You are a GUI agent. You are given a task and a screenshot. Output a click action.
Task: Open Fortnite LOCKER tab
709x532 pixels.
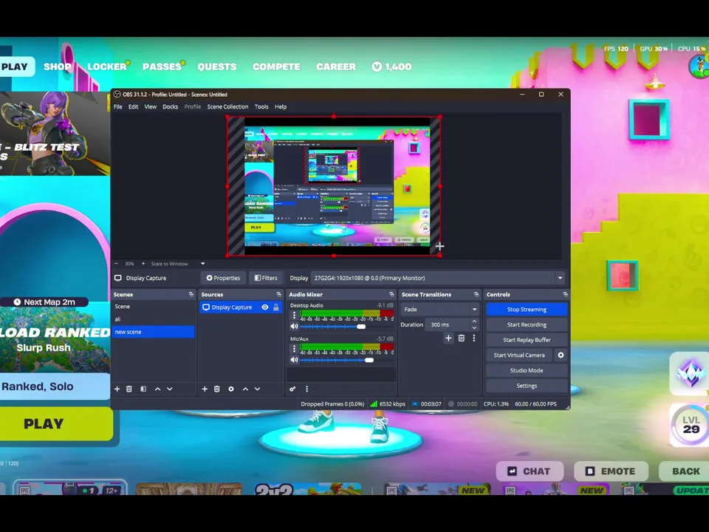coord(107,67)
